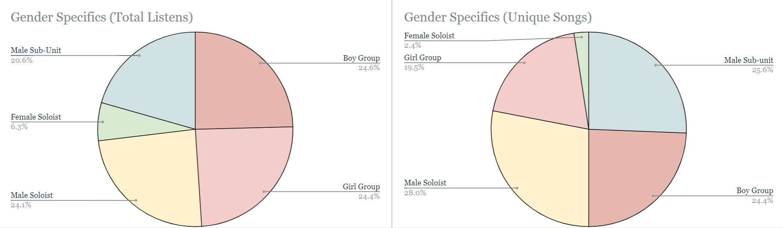The width and height of the screenshot is (783, 228).
Task: Click the Boy Group slice in Total Listens chart
Action: 242,82
